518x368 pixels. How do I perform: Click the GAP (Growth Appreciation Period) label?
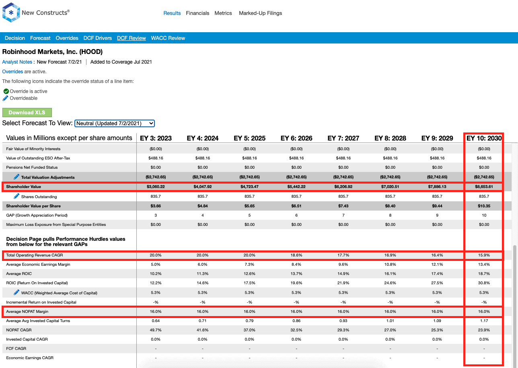coord(37,215)
